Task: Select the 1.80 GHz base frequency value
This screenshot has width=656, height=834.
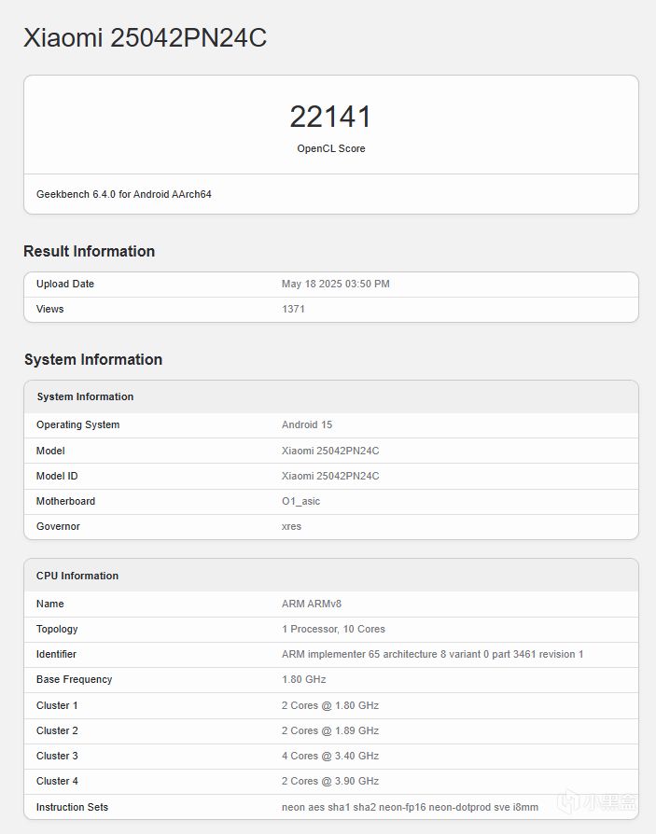Action: click(304, 680)
